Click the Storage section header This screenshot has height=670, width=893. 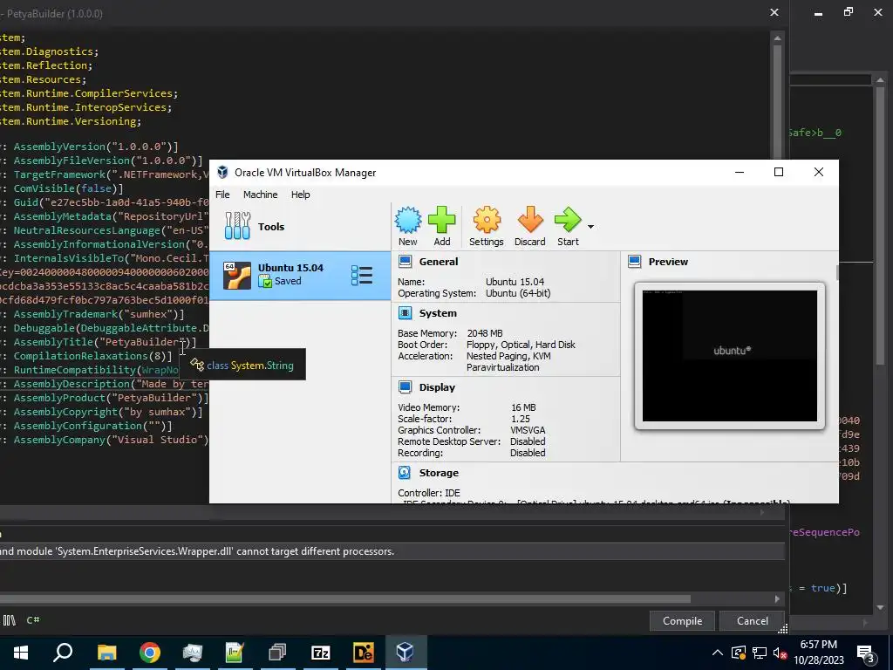pyautogui.click(x=439, y=472)
